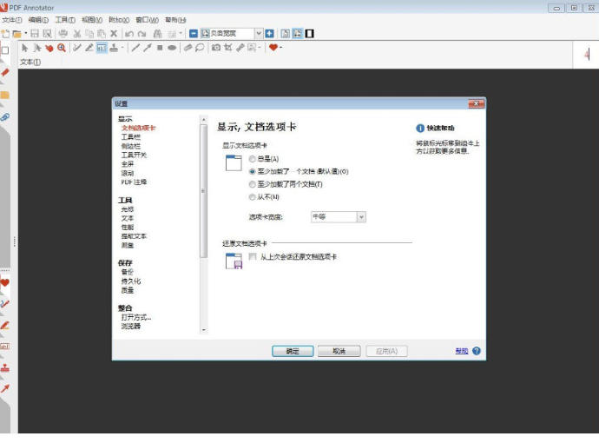Click the 取消 button
The width and height of the screenshot is (599, 443).
coord(338,351)
